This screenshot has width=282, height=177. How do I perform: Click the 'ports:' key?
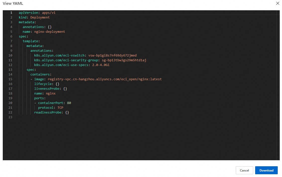[40, 98]
